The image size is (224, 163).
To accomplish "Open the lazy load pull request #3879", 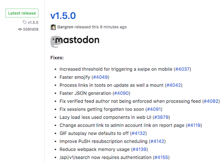I will point(161,117).
